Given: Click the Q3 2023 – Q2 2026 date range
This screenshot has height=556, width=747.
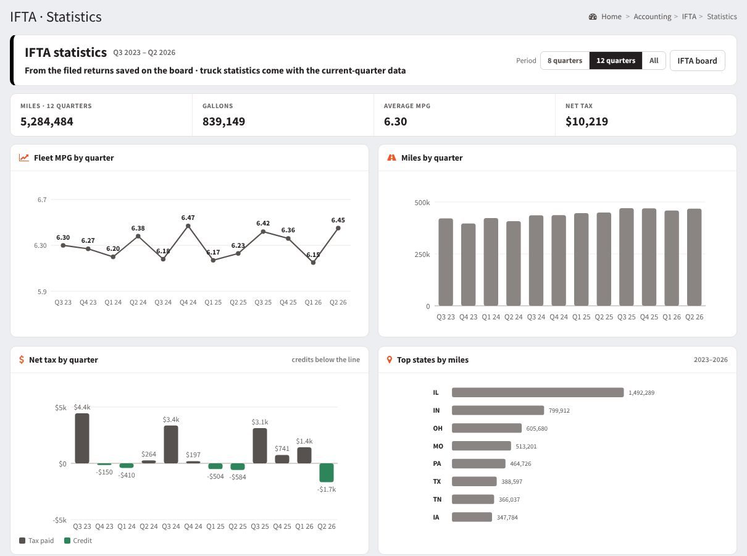Looking at the screenshot, I should pyautogui.click(x=144, y=53).
